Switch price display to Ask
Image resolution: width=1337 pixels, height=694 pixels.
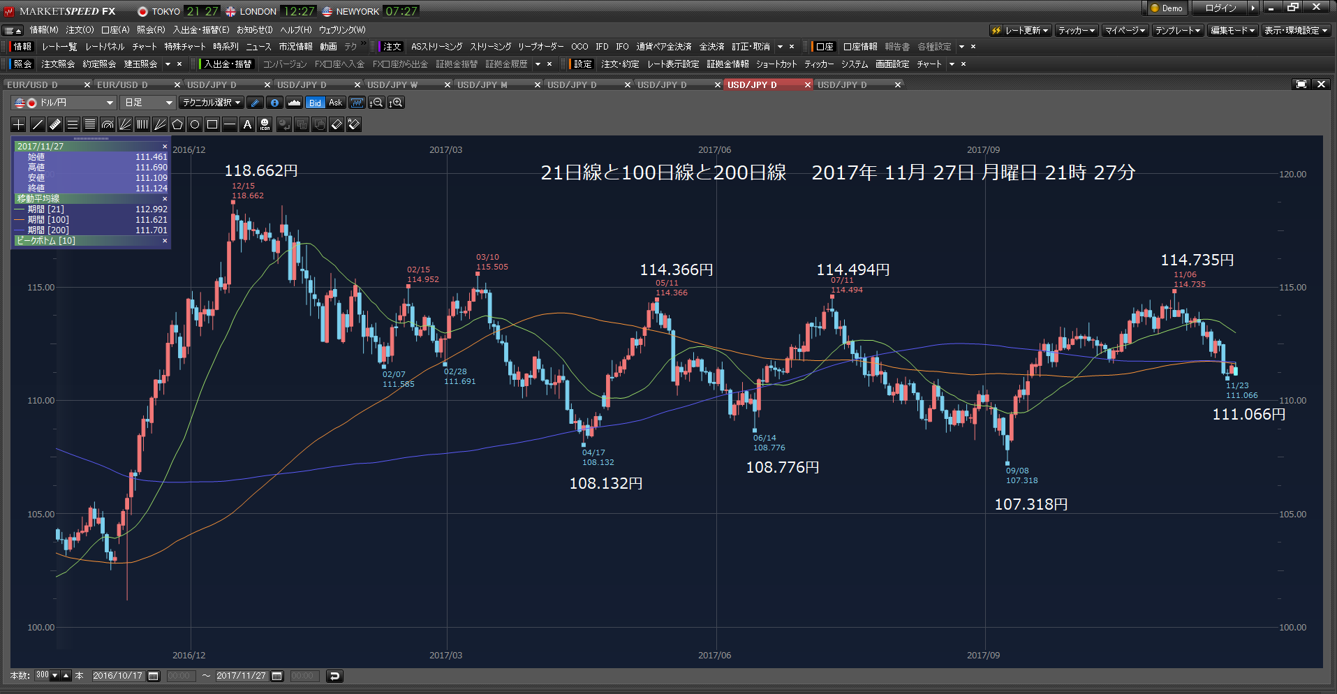pyautogui.click(x=335, y=103)
